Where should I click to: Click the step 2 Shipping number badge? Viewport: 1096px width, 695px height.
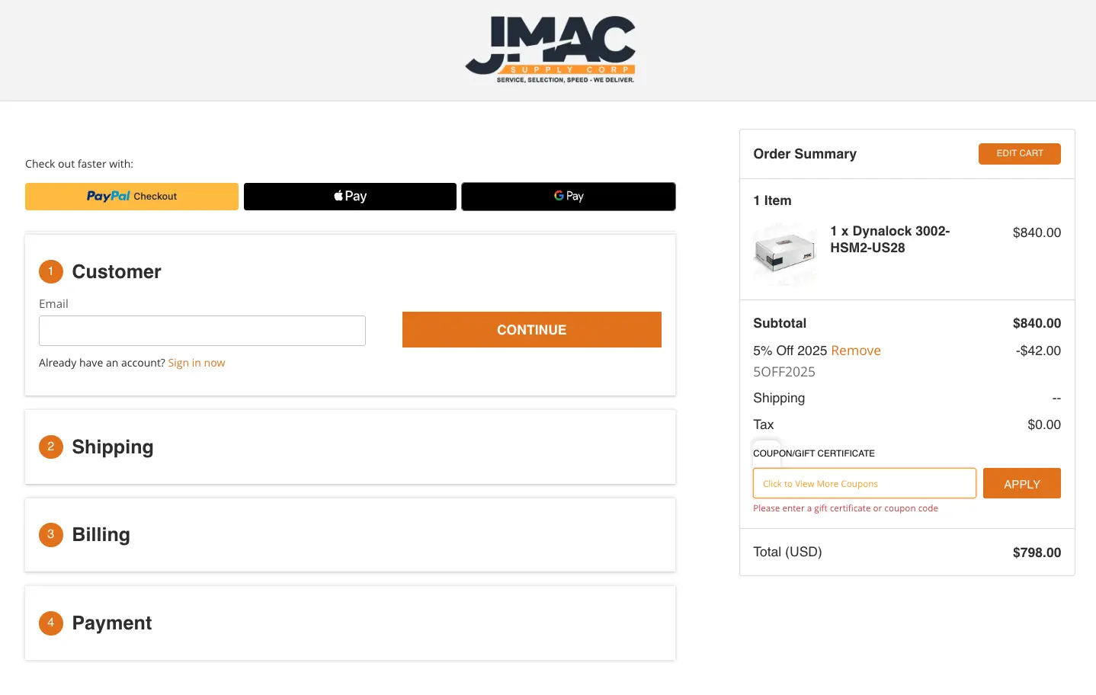click(x=51, y=447)
